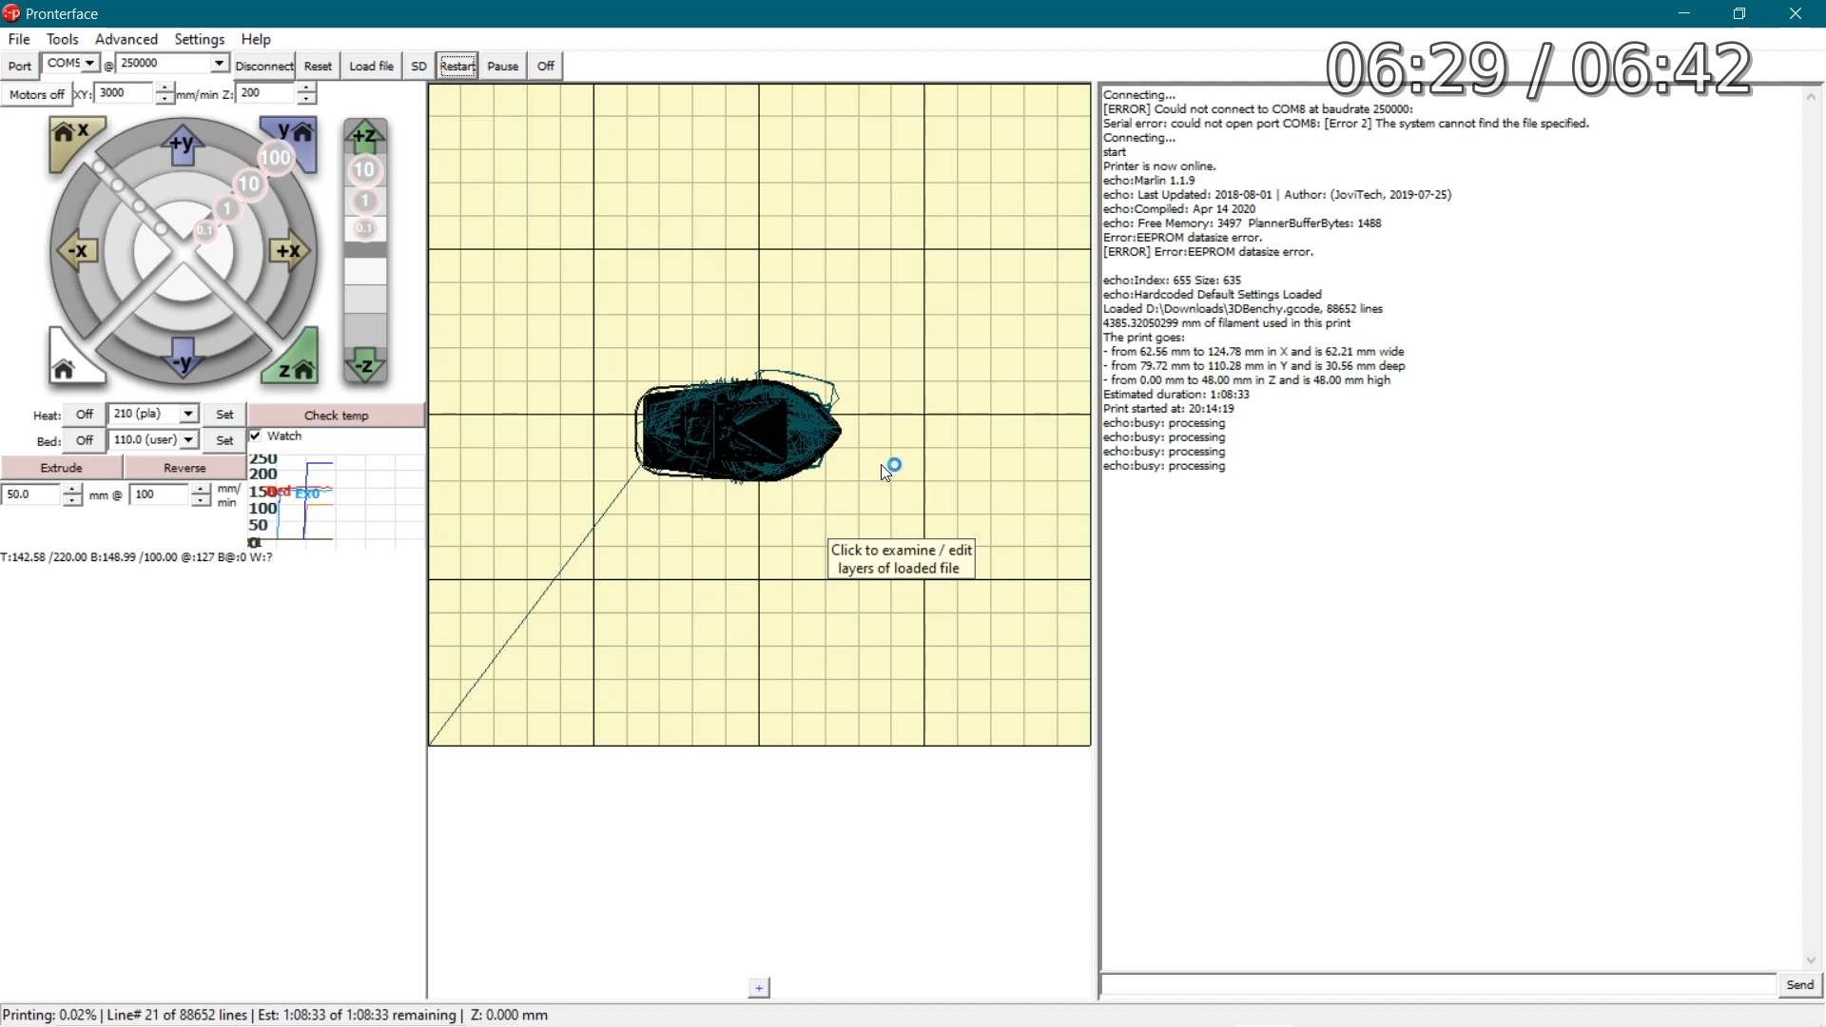1826x1027 pixels.
Task: Select the 1 mm step on the Z jog bar
Action: (x=366, y=202)
